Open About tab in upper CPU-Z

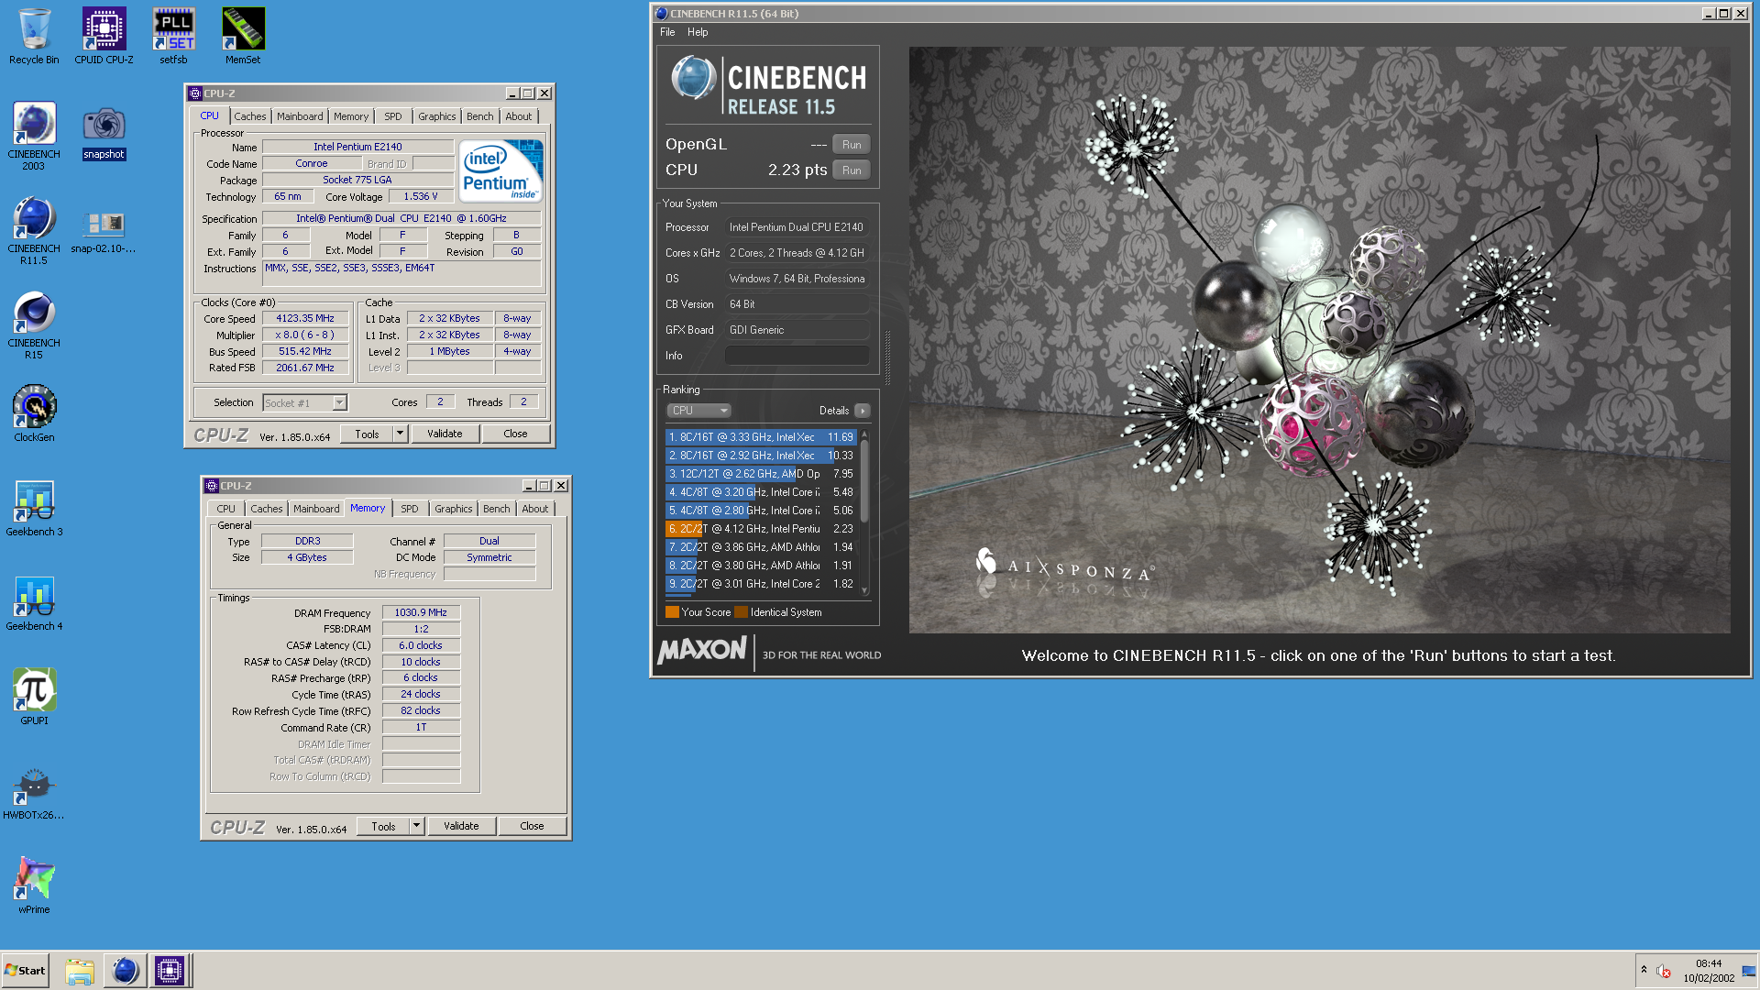point(518,116)
